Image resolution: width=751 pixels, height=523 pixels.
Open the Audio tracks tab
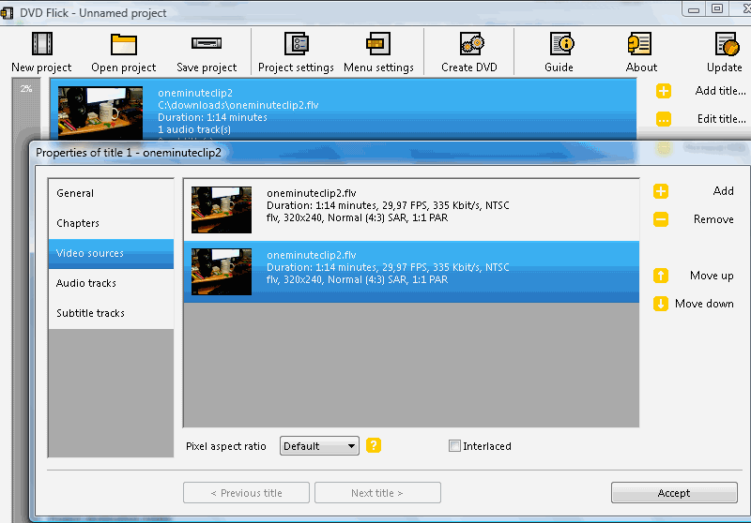[x=111, y=283]
